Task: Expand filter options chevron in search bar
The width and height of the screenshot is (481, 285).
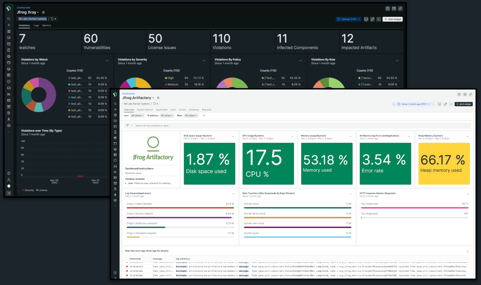Action: point(132,125)
